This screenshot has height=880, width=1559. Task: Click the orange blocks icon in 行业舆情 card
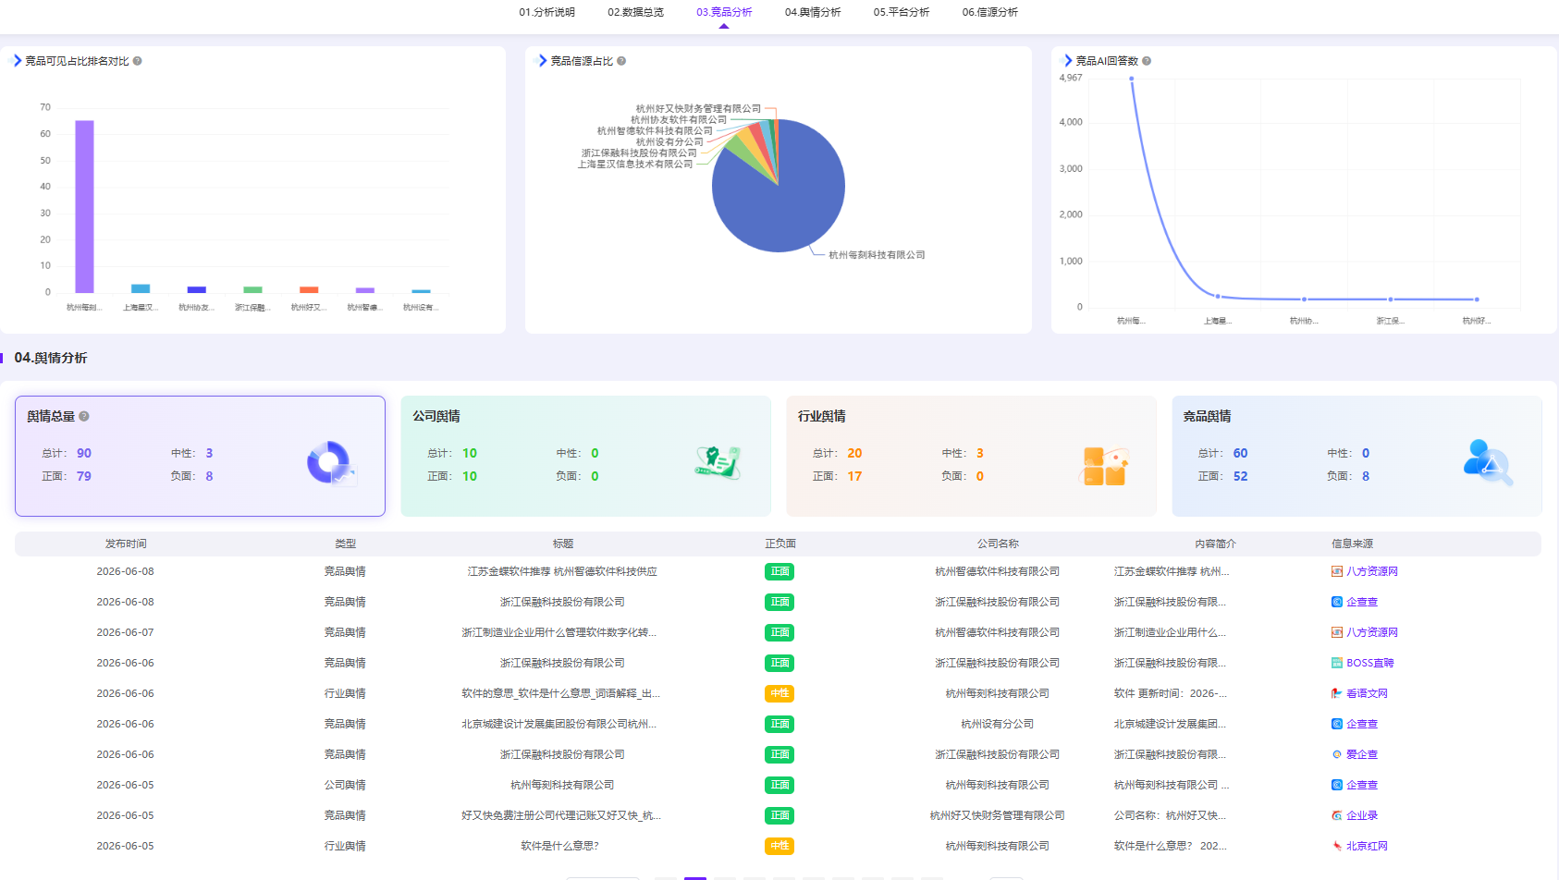1104,466
